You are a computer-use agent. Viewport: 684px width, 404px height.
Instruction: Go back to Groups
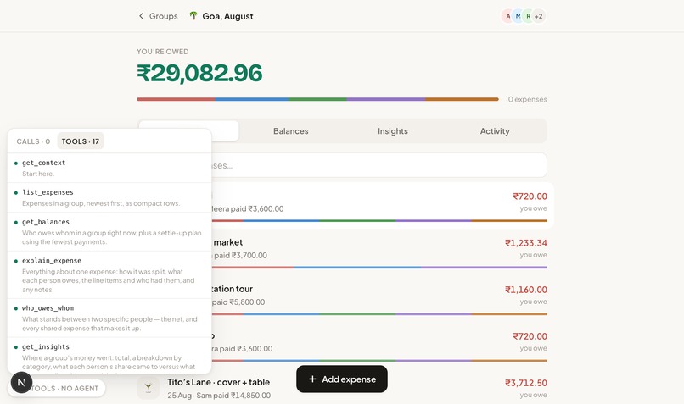159,16
